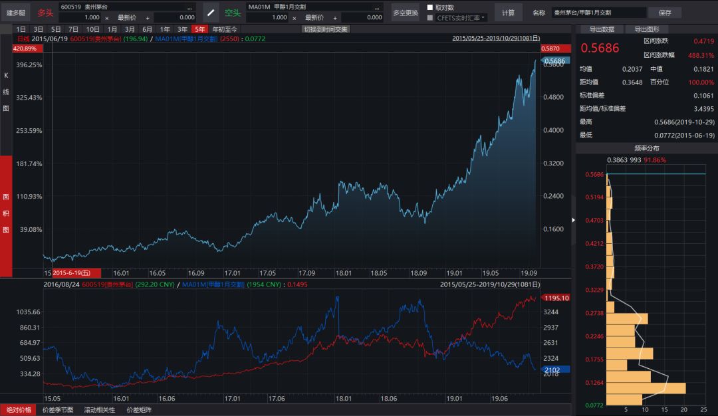Viewport: 718px width, 416px height.
Task: Click the 2015-6-19(五) date marker on the axis
Action: 76,273
